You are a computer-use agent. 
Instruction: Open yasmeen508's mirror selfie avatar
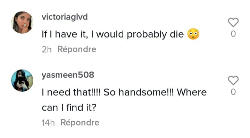click(x=22, y=80)
